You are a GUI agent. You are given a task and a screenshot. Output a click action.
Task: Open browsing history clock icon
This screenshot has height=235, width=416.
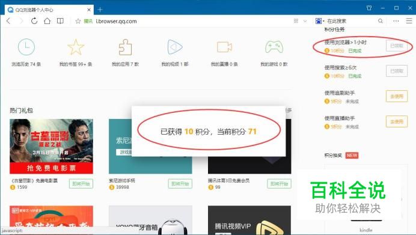(26, 47)
